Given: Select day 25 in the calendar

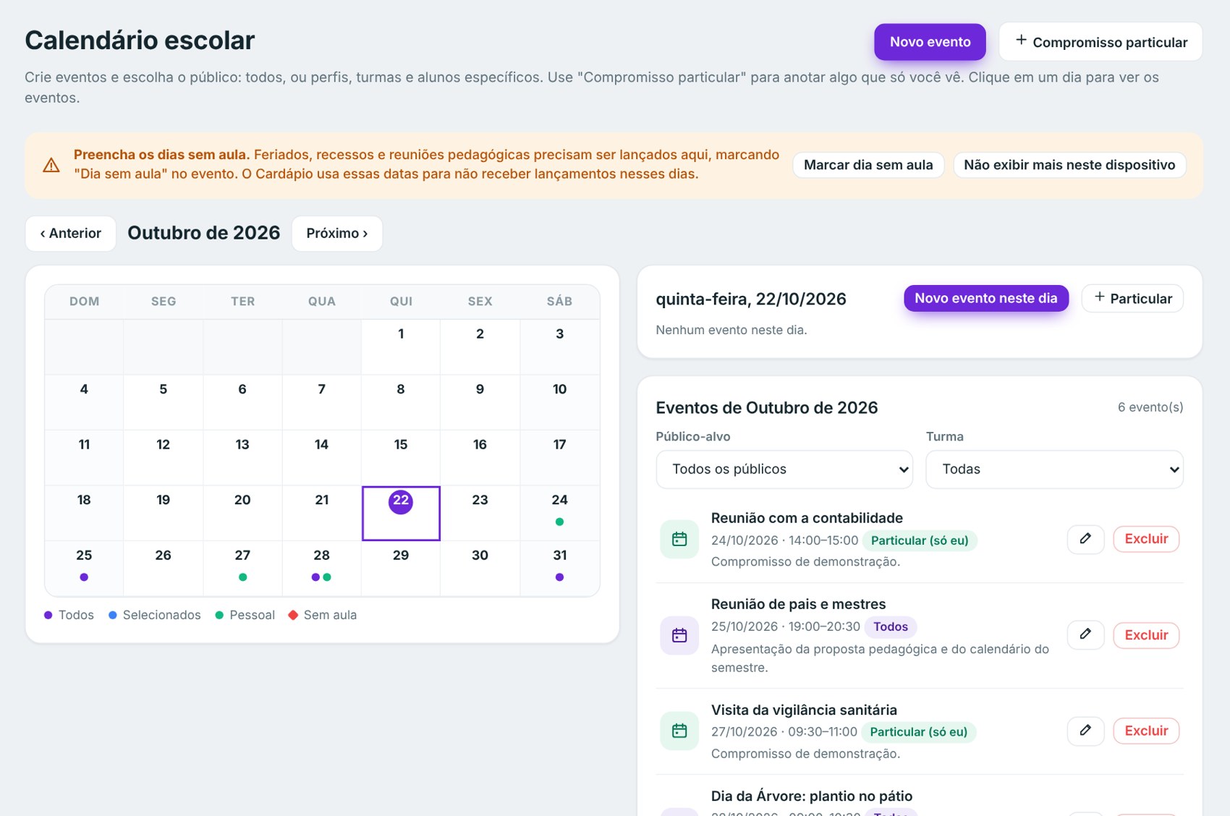Looking at the screenshot, I should (x=84, y=569).
